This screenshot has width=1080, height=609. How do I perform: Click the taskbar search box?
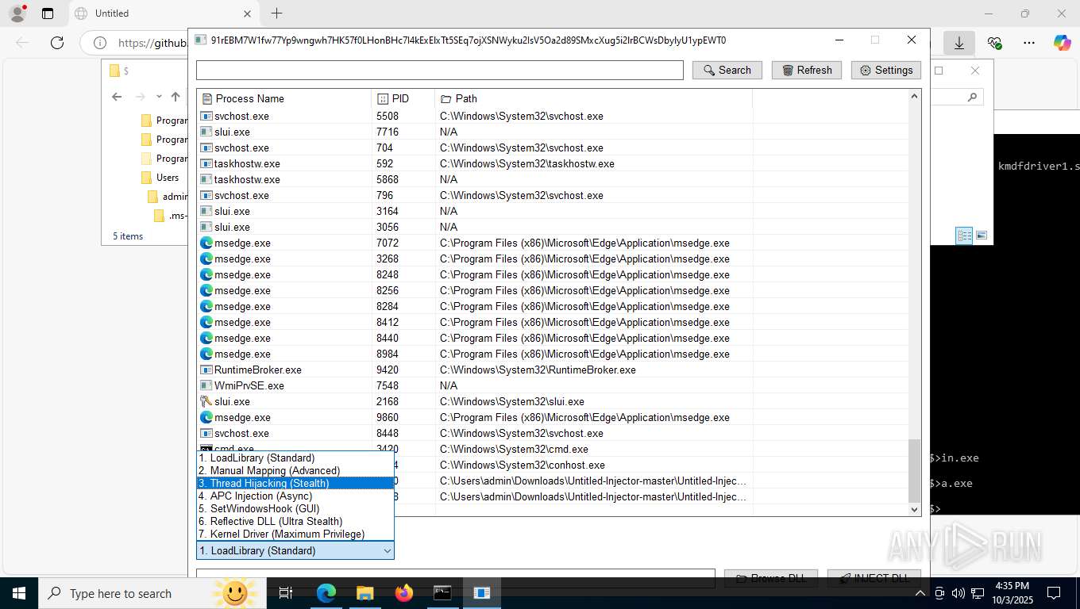click(x=151, y=593)
